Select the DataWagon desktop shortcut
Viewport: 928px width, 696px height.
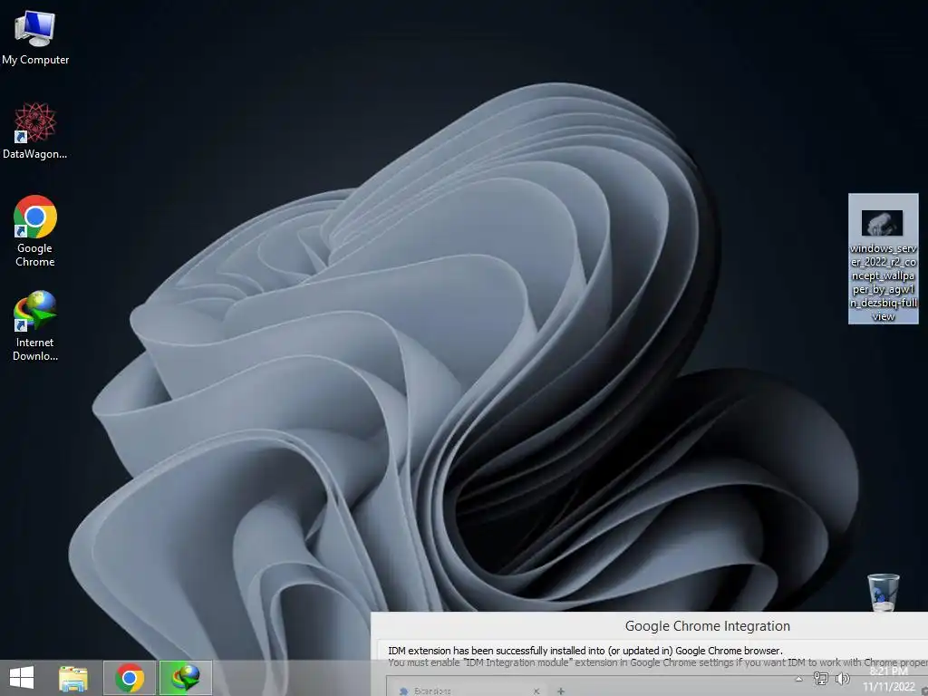[35, 130]
